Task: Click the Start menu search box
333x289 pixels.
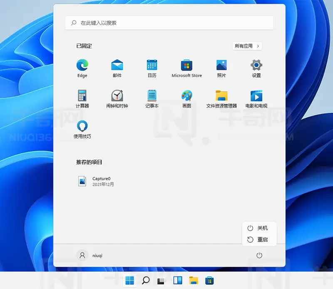Action: click(x=169, y=23)
